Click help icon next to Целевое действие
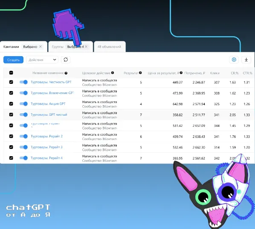The width and height of the screenshot is (255, 229). point(113,73)
